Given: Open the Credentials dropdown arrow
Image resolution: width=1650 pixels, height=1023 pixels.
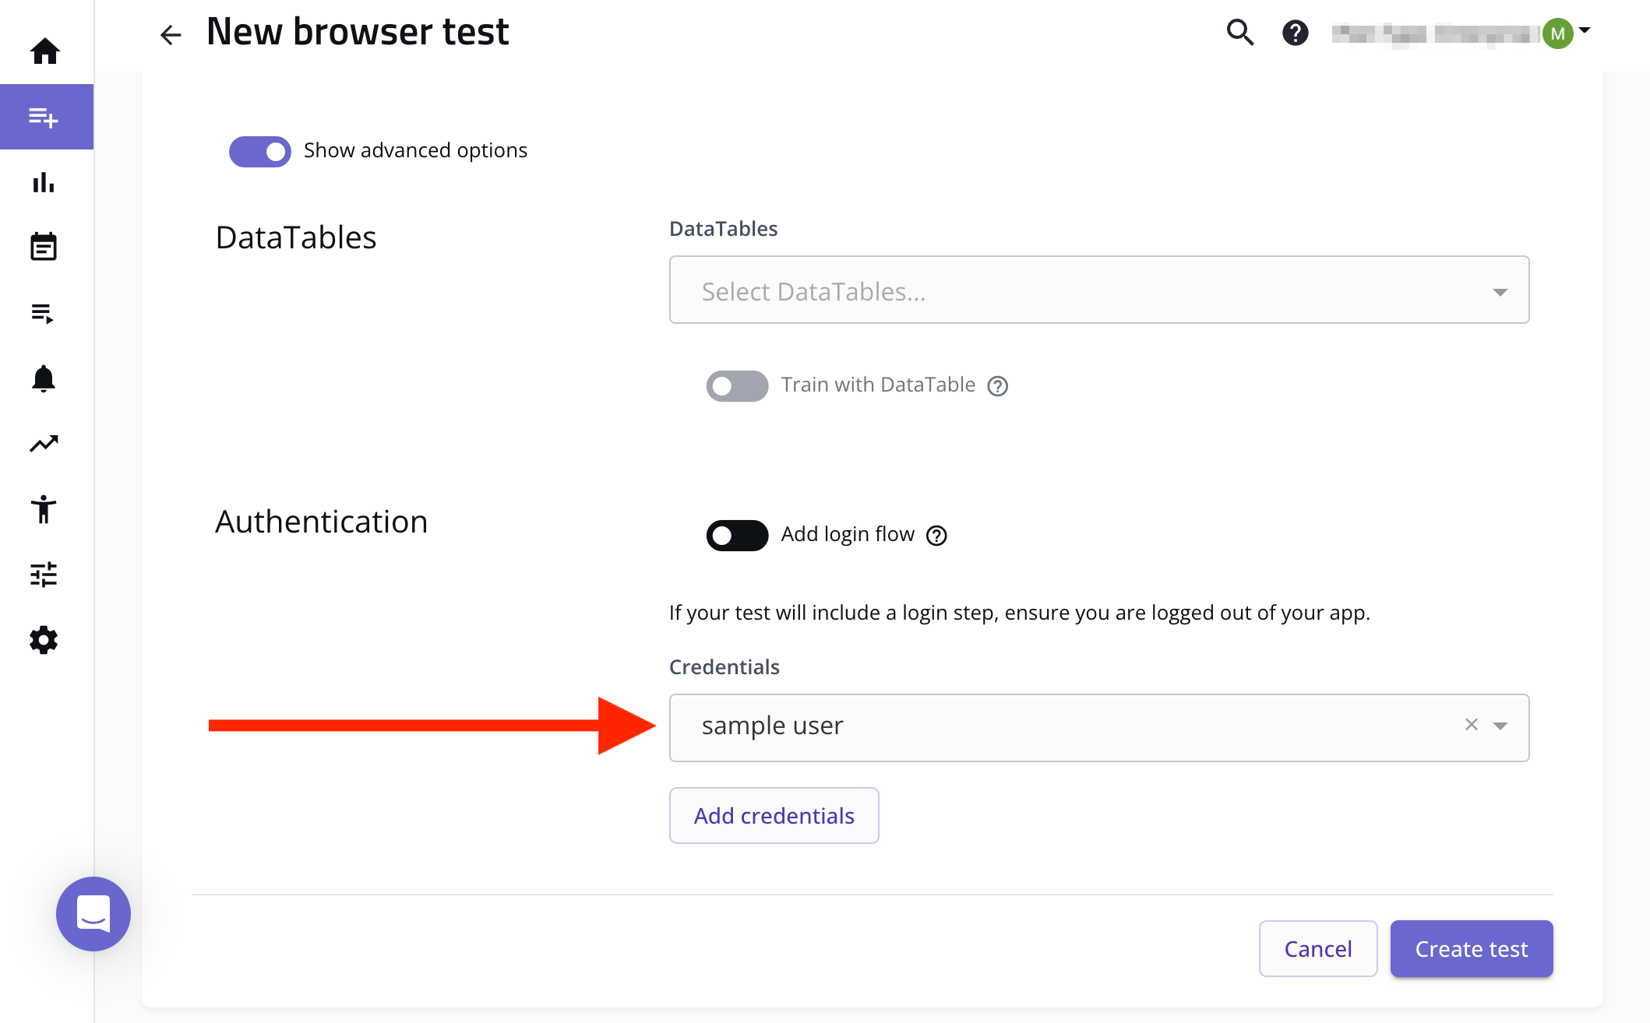Looking at the screenshot, I should coord(1500,726).
